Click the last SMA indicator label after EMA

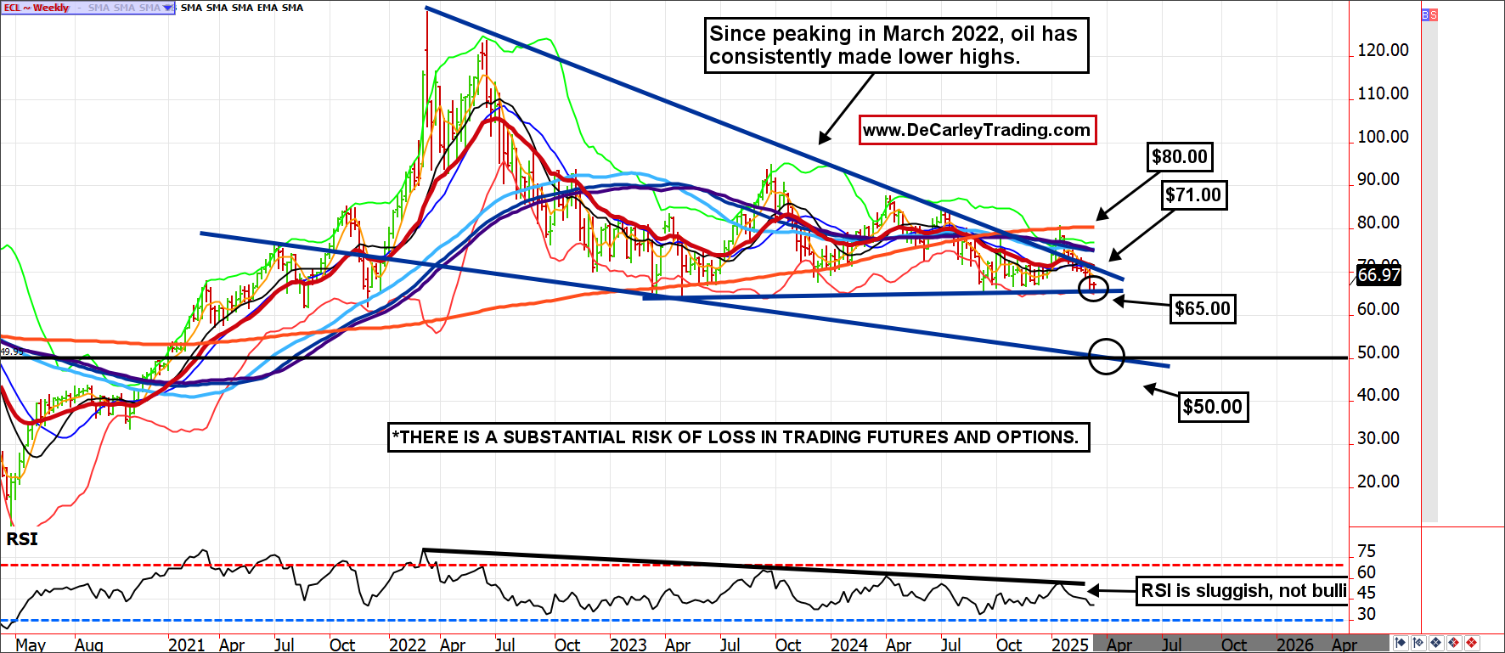pyautogui.click(x=292, y=8)
